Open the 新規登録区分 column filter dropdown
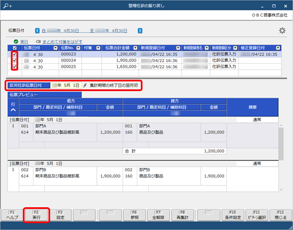The height and width of the screenshot is (230, 293). click(x=235, y=48)
